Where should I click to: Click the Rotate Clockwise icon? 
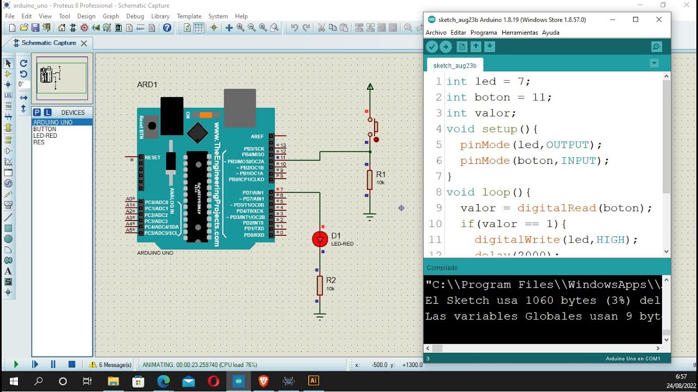(x=23, y=63)
